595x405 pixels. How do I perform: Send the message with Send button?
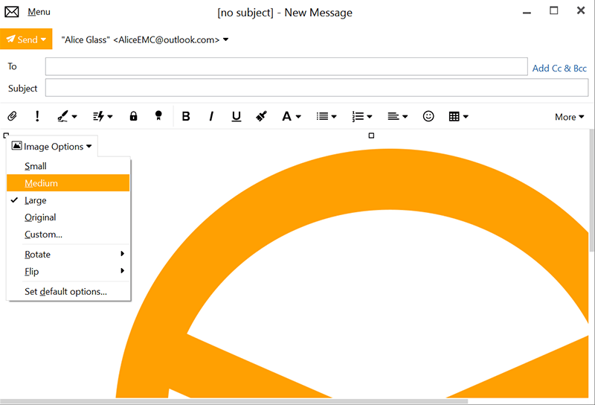point(22,39)
